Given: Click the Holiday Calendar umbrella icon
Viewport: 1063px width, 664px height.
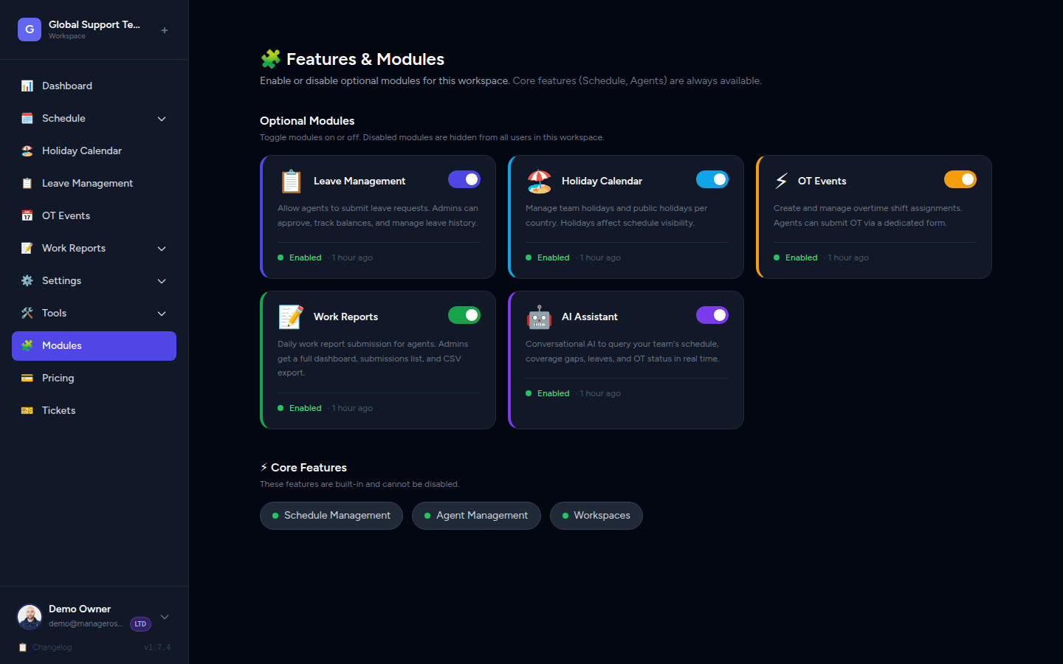Looking at the screenshot, I should click(539, 180).
